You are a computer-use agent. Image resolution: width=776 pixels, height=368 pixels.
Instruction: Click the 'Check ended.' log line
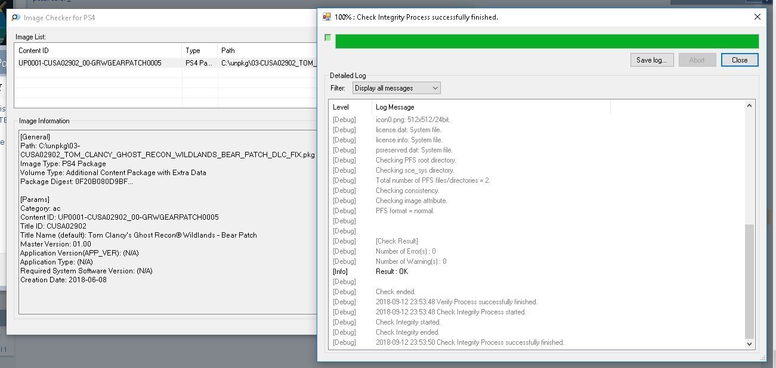pyautogui.click(x=395, y=292)
